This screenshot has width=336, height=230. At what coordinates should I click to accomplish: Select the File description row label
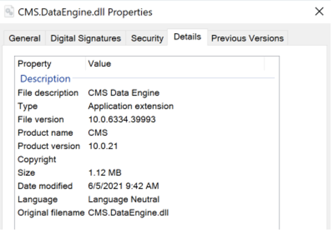(x=48, y=93)
